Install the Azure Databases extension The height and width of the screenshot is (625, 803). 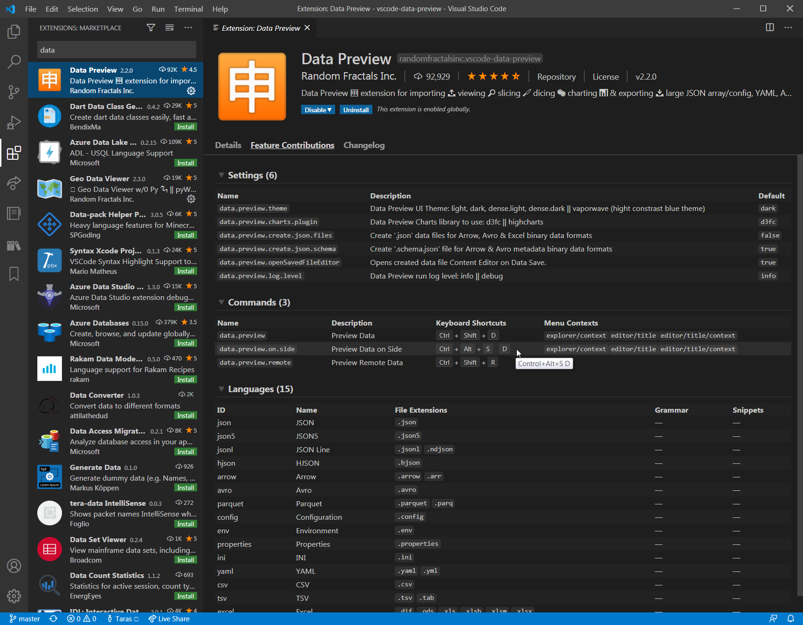pyautogui.click(x=185, y=344)
